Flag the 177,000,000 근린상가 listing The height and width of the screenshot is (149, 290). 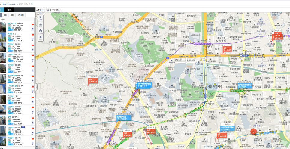(32, 66)
